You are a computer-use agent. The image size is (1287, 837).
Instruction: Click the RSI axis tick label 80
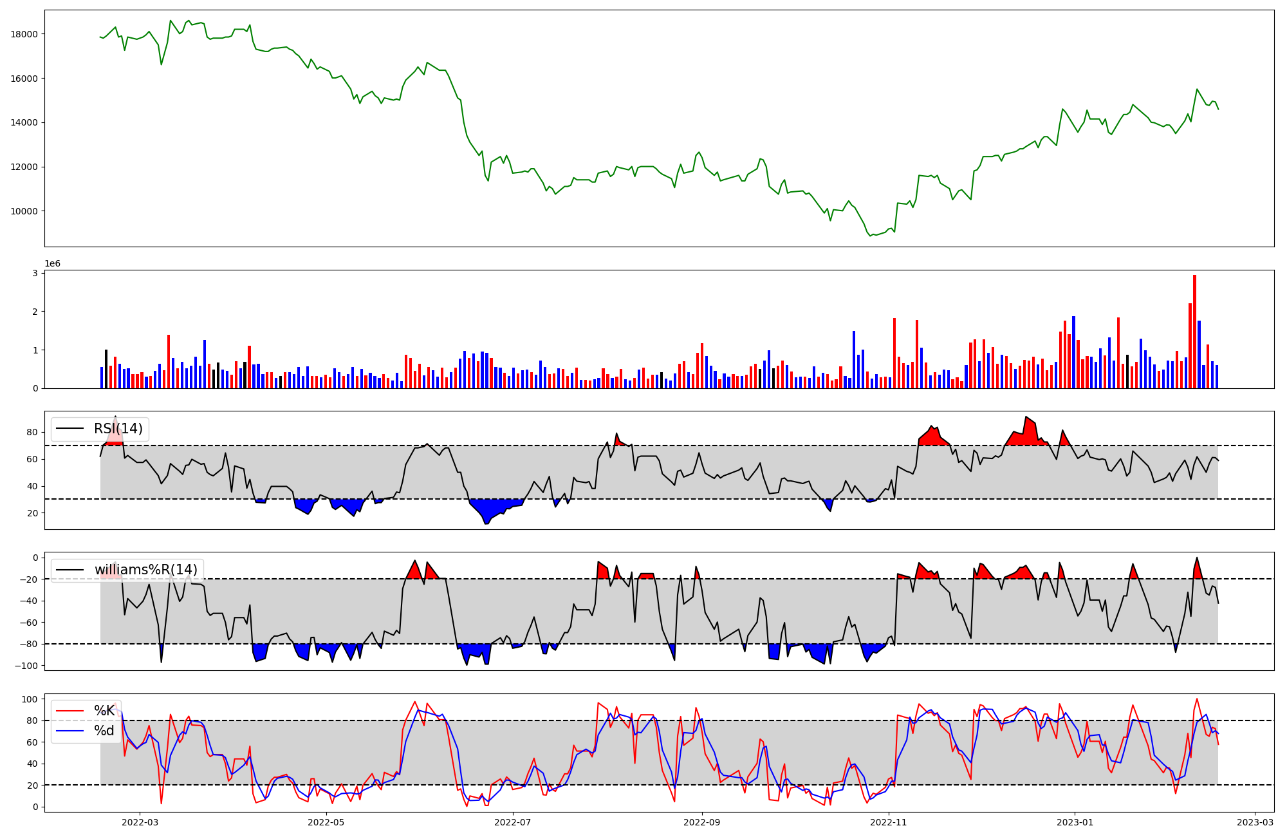coord(32,433)
